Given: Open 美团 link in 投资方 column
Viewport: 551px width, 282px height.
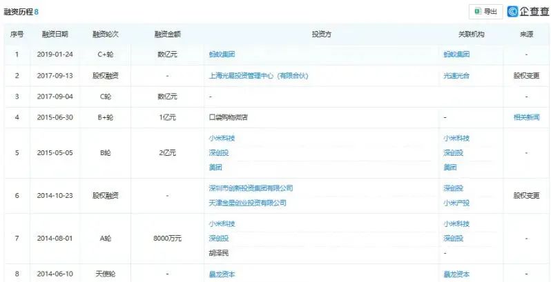Looking at the screenshot, I should point(215,168).
